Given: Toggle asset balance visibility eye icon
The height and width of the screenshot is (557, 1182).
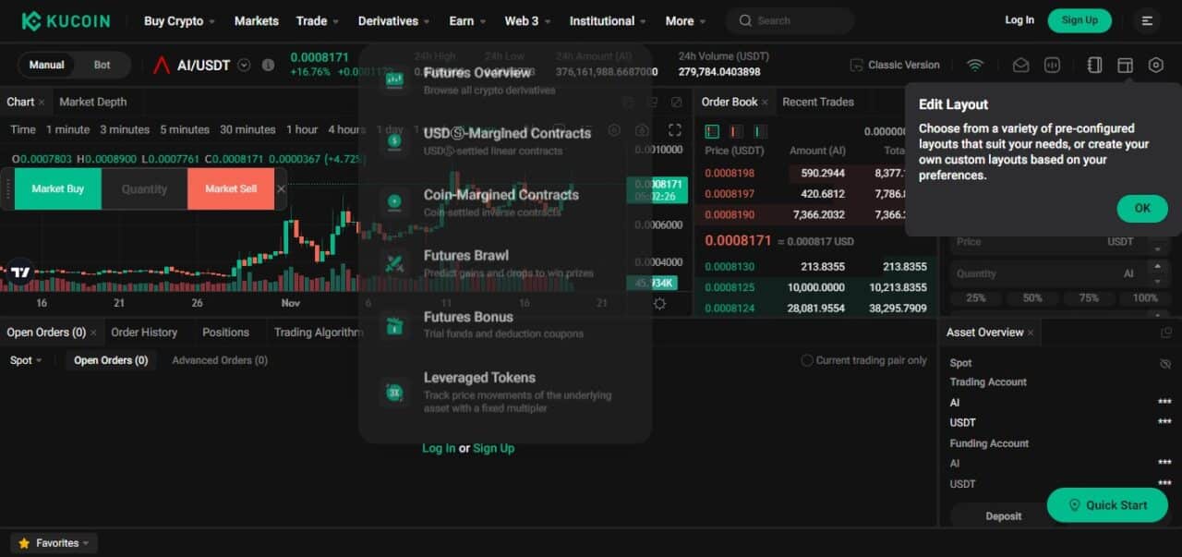Looking at the screenshot, I should [1165, 364].
